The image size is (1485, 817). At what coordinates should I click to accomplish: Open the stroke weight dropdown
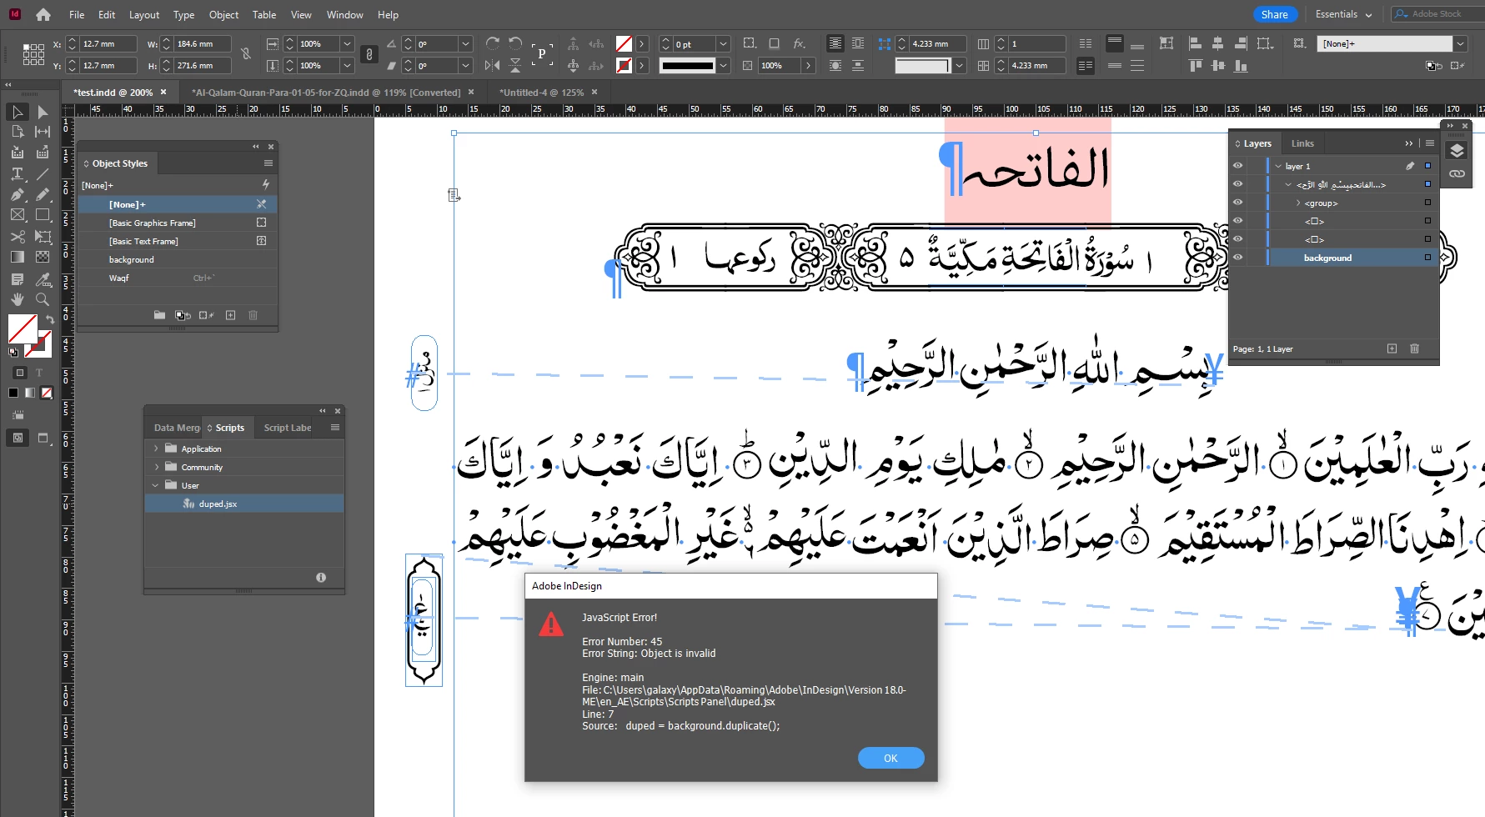coord(723,43)
